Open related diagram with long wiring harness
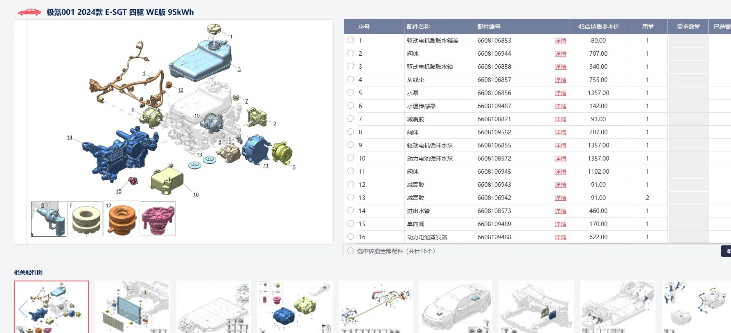The image size is (731, 333). 376,307
